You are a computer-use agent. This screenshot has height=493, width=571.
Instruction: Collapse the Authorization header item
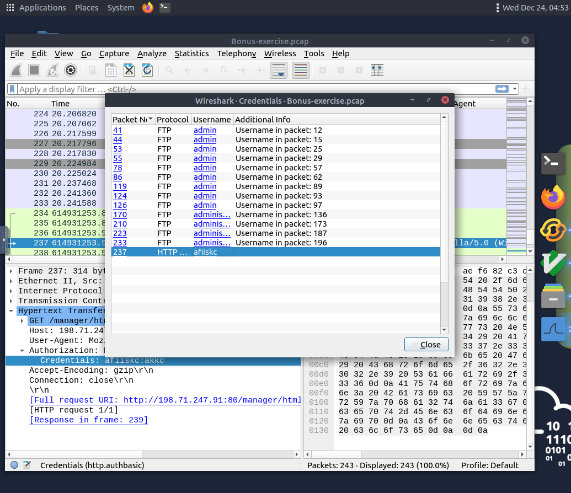point(22,351)
